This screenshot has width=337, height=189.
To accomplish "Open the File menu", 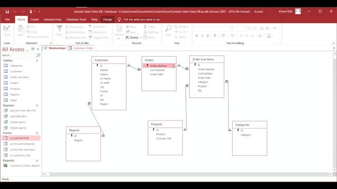I will click(x=7, y=19).
